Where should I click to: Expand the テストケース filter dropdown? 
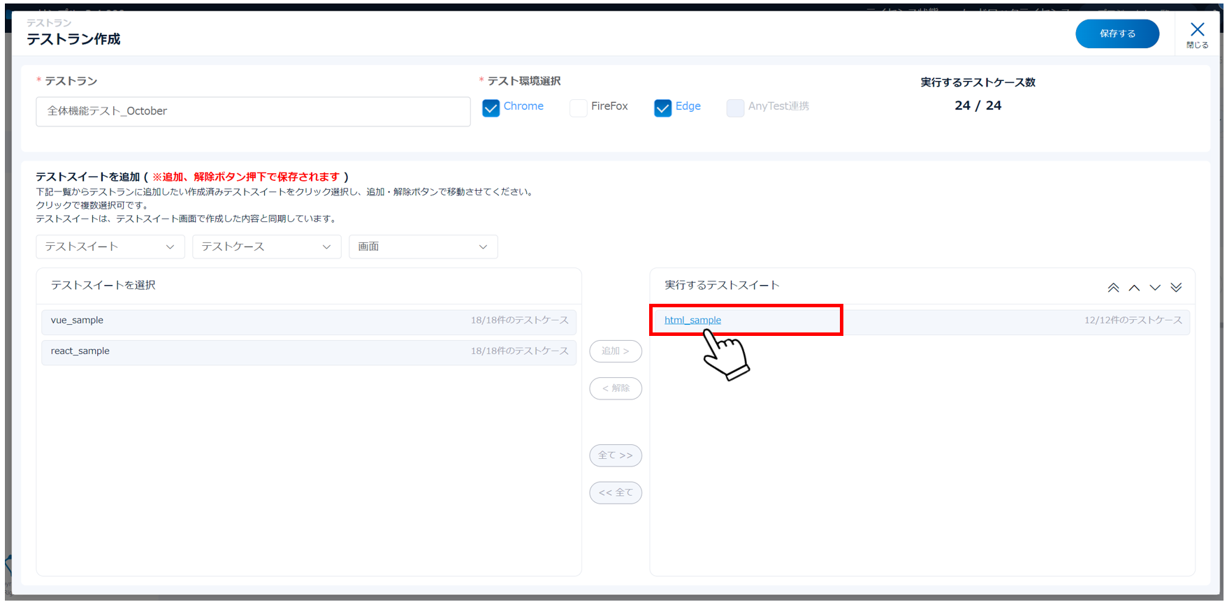[266, 247]
